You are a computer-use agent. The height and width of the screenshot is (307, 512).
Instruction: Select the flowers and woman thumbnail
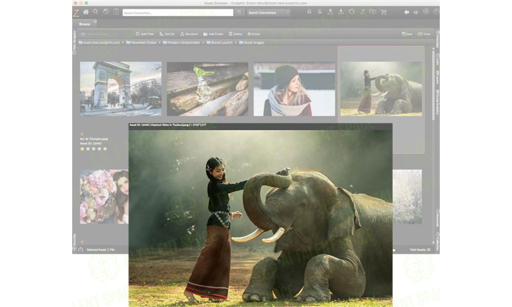pyautogui.click(x=104, y=196)
